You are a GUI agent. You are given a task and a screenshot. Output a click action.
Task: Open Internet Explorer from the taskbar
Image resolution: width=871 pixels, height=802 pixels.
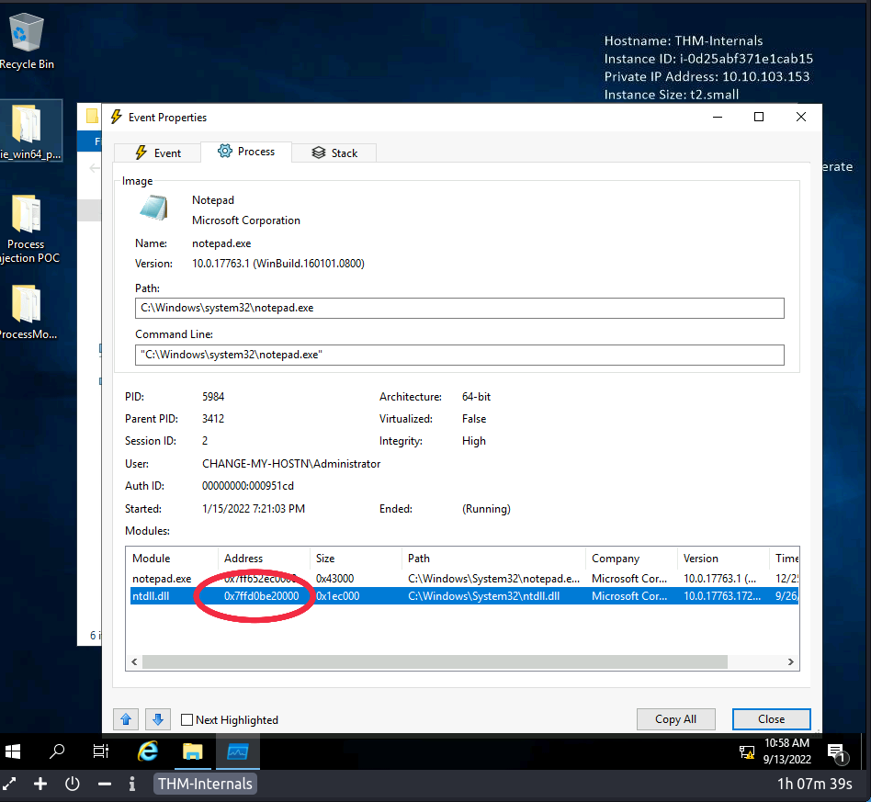coord(147,751)
